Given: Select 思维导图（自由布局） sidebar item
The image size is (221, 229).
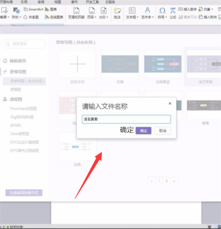Looking at the screenshot, I should pos(24,81).
